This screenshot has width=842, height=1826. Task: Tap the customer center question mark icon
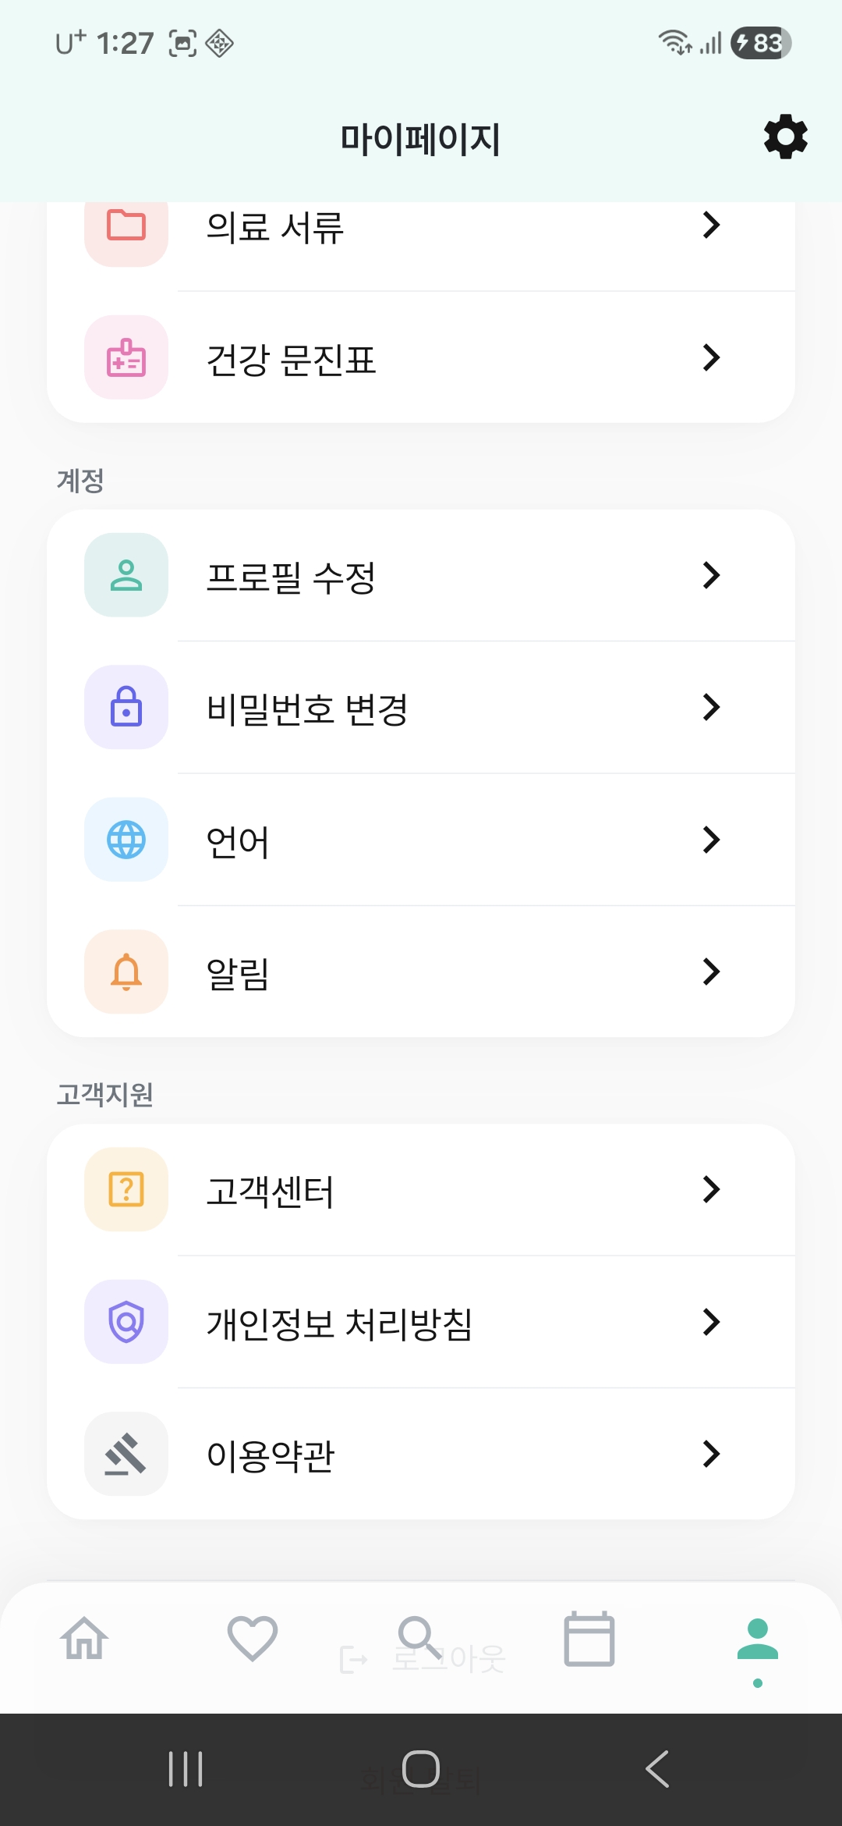point(126,1189)
